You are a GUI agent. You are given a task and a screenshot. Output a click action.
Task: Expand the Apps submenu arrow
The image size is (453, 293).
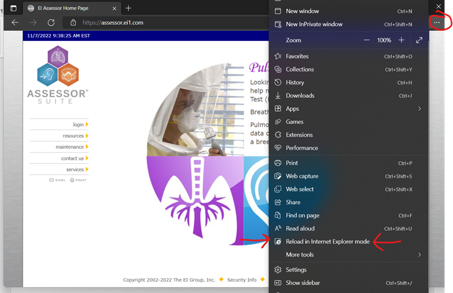[420, 109]
